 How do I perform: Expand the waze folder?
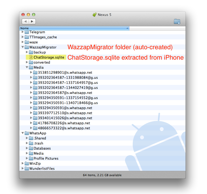tap(23, 42)
